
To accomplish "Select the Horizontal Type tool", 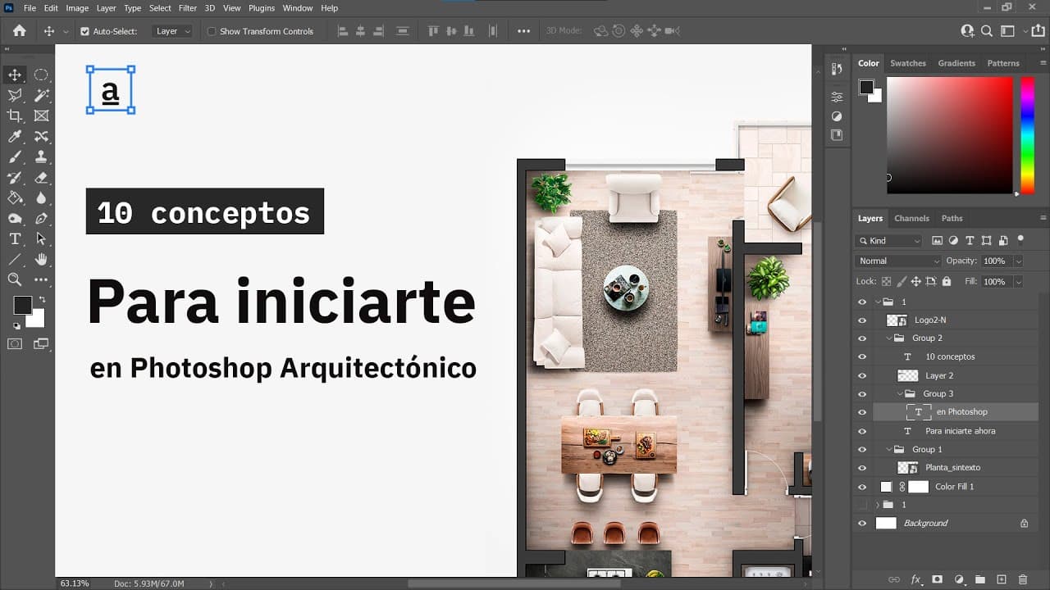I will 15,238.
